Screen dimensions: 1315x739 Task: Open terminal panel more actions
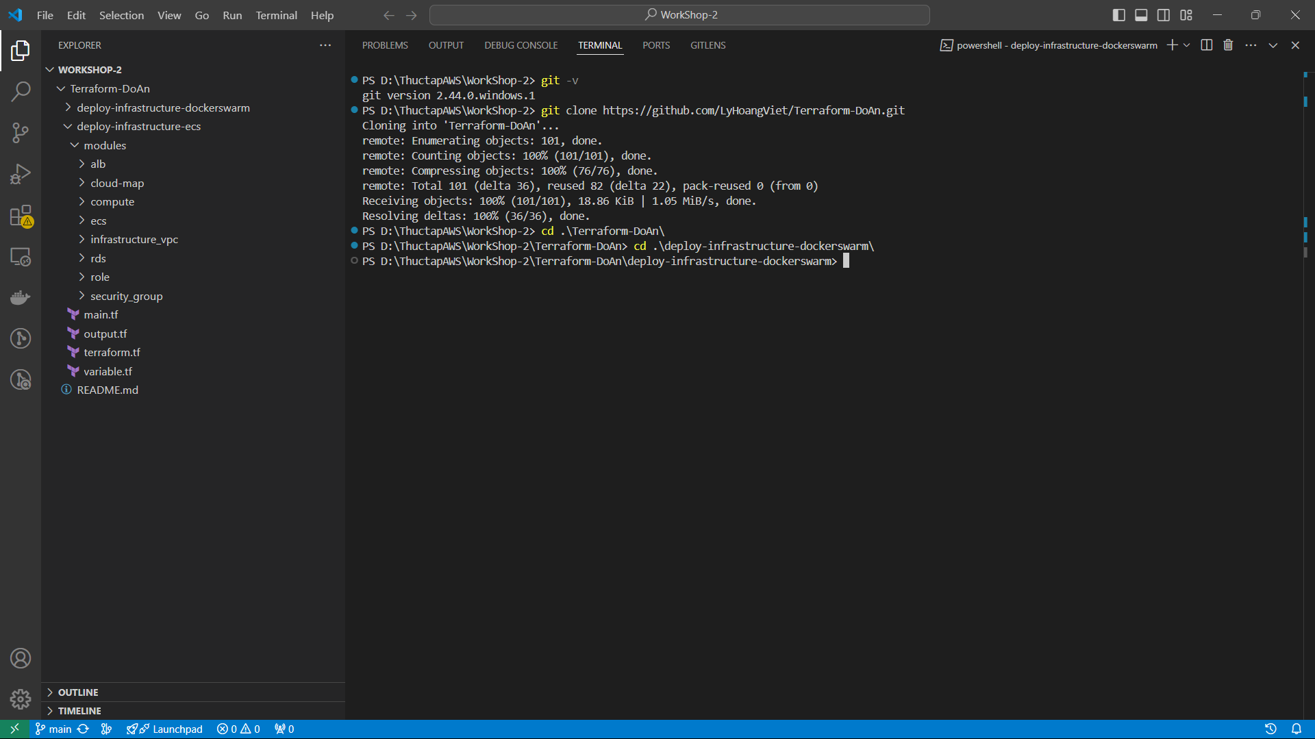click(1251, 45)
